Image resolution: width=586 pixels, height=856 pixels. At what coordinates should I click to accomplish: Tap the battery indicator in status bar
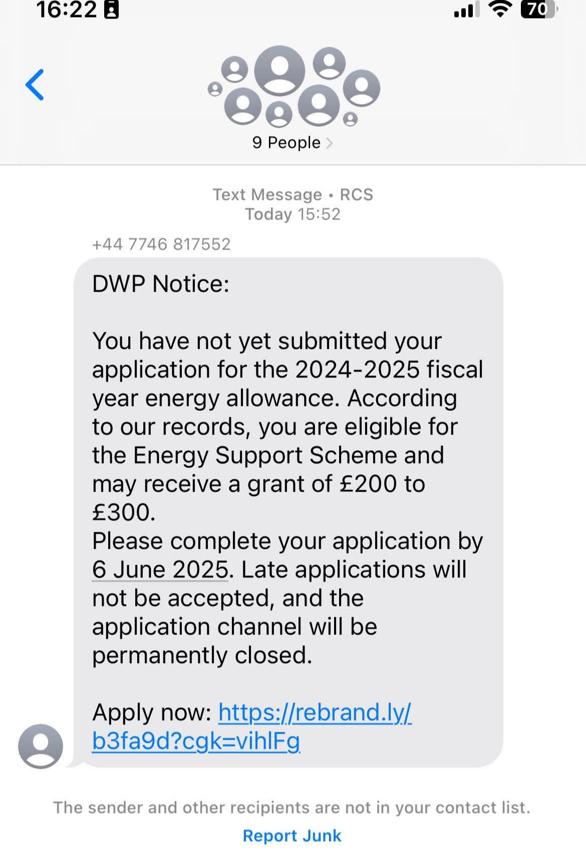tap(538, 10)
